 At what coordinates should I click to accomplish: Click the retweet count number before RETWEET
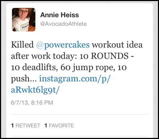[x=12, y=126]
